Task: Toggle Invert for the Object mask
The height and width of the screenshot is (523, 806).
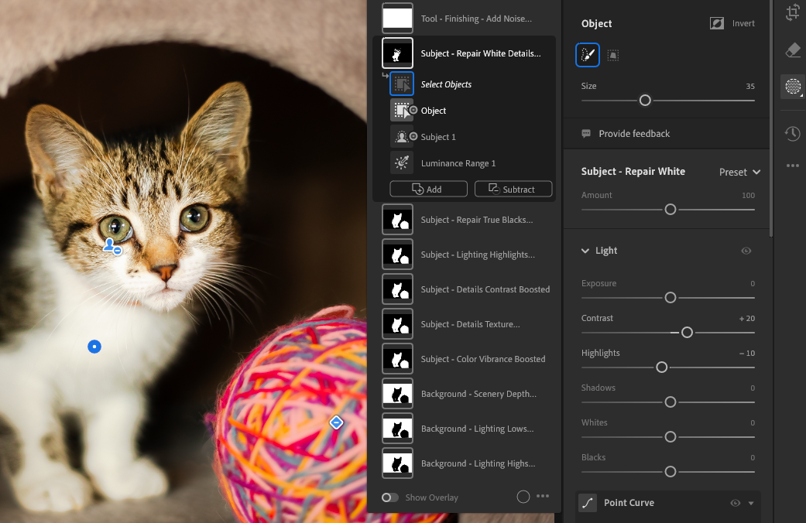Action: [732, 23]
